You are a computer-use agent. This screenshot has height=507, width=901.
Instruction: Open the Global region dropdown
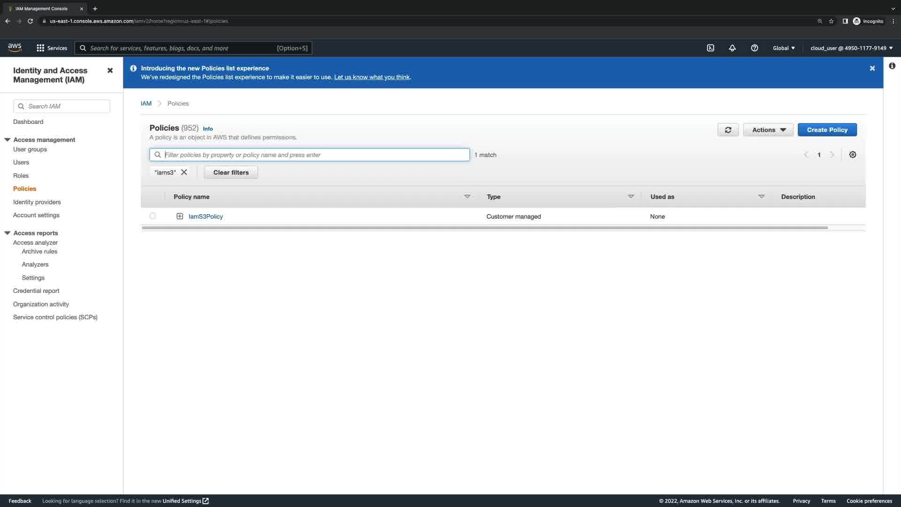(x=784, y=48)
